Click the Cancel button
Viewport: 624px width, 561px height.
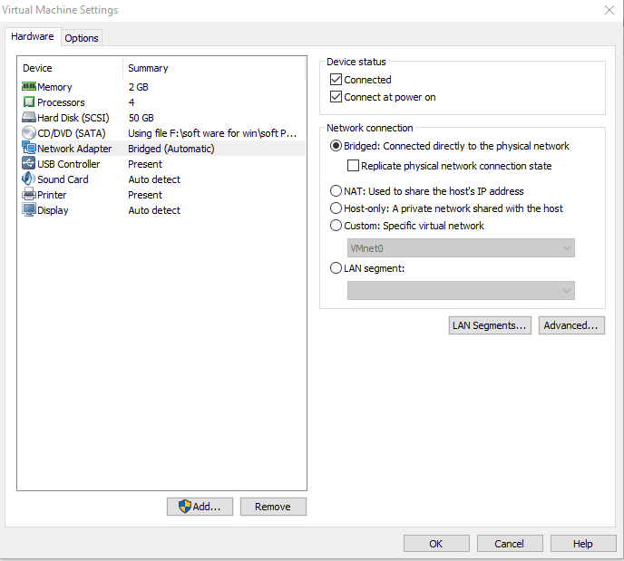coord(510,544)
